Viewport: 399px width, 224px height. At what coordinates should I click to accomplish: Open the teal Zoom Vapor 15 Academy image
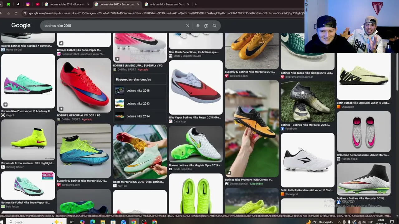click(x=28, y=81)
